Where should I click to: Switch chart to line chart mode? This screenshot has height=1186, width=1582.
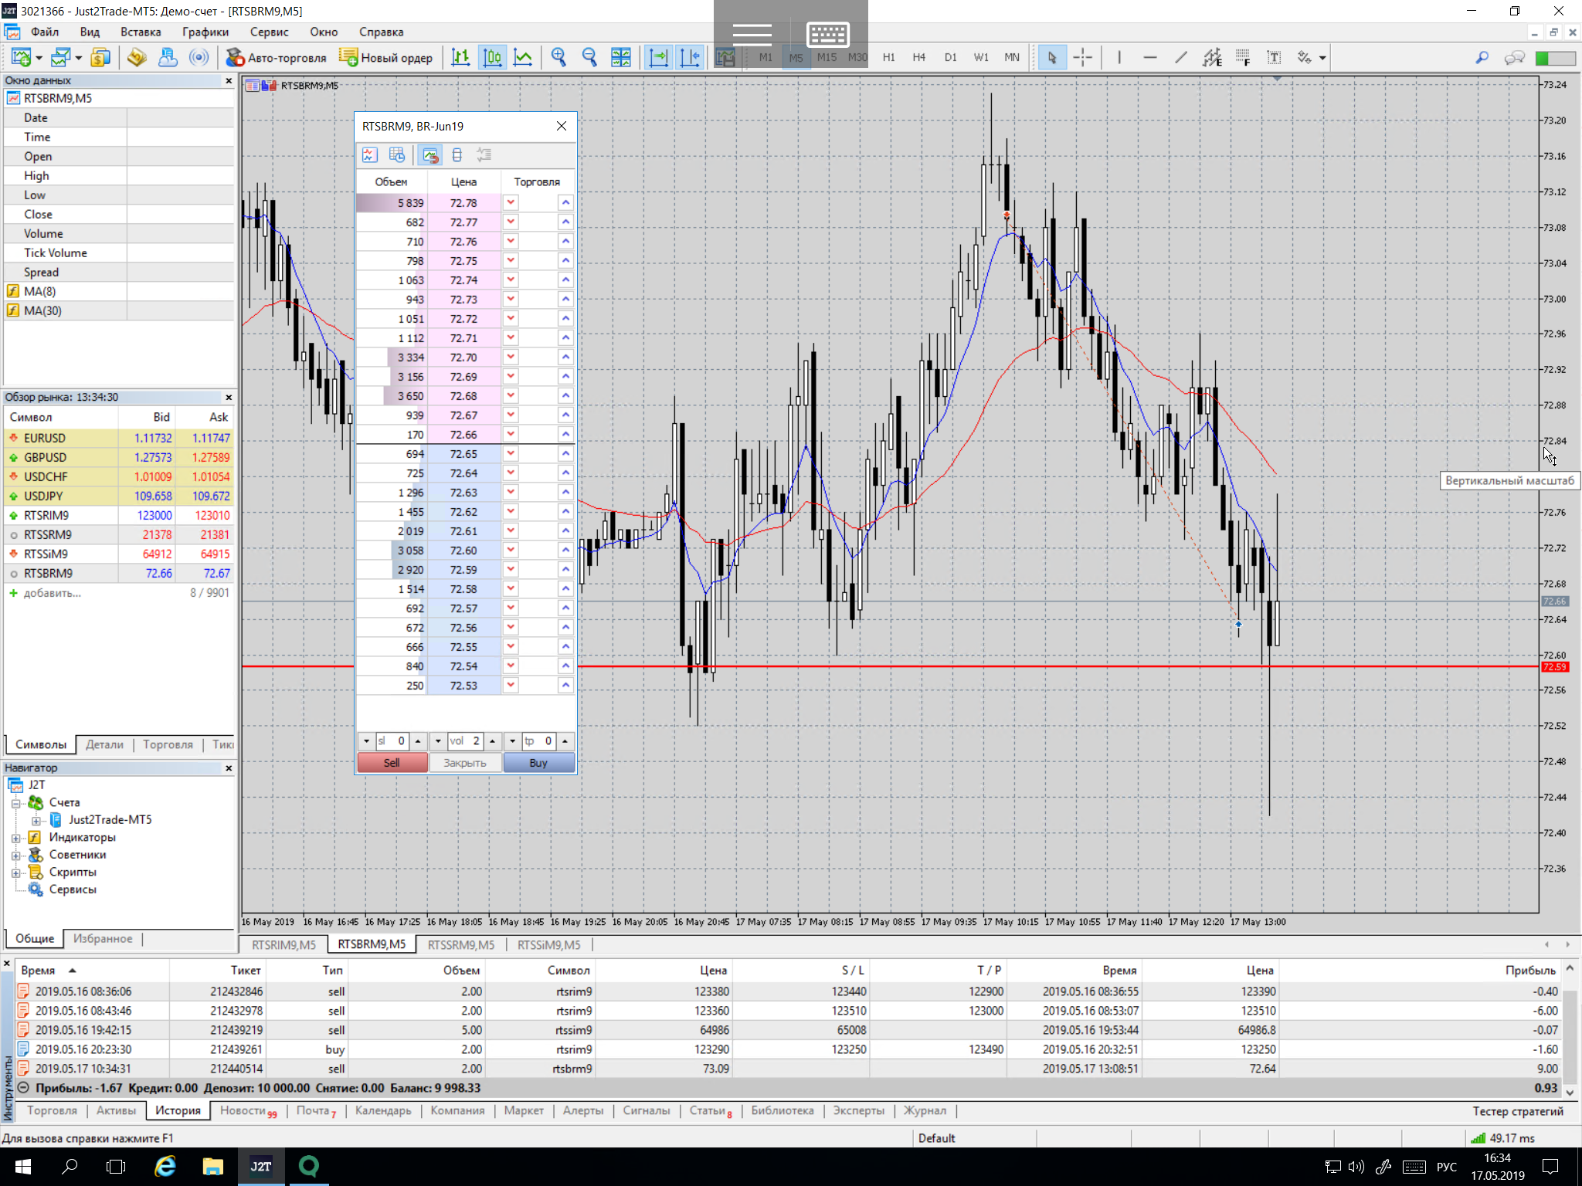click(x=523, y=57)
